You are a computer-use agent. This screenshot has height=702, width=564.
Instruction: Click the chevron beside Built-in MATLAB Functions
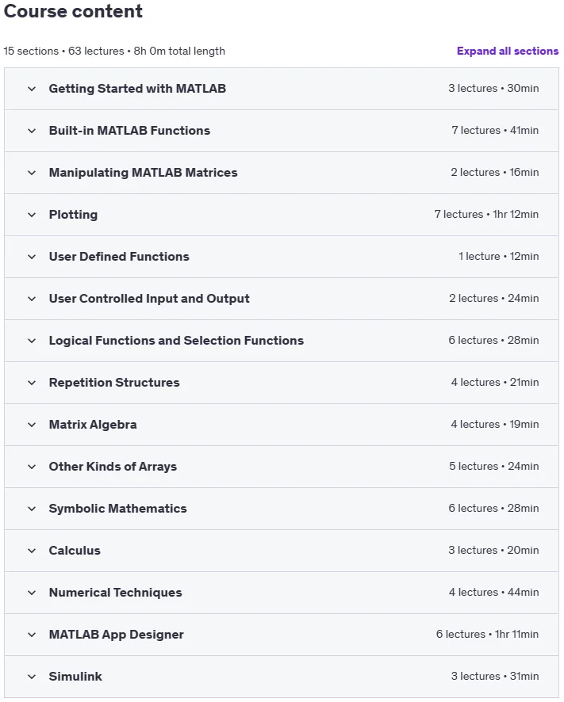pos(32,131)
